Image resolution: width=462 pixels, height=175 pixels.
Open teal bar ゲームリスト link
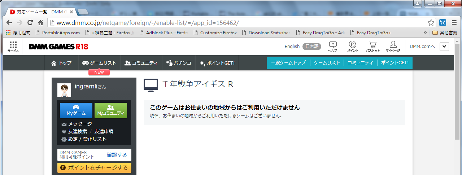[x=327, y=63]
